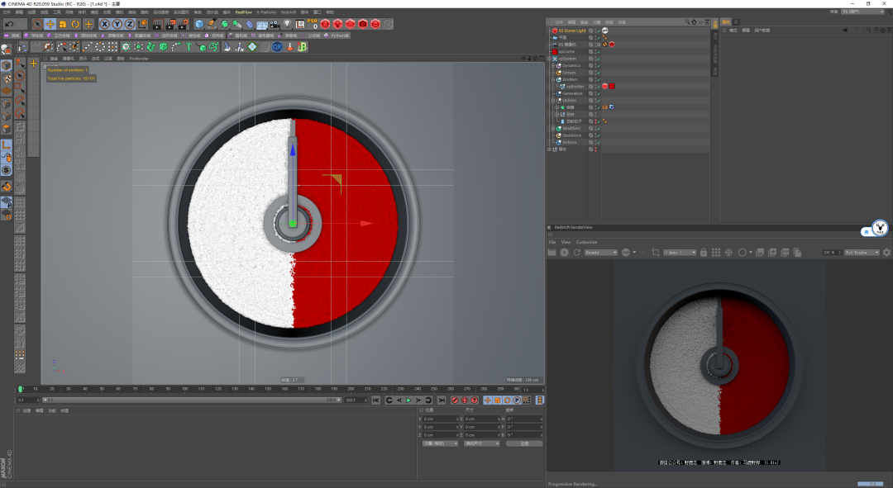Click the Undo arrow icon

[x=9, y=24]
